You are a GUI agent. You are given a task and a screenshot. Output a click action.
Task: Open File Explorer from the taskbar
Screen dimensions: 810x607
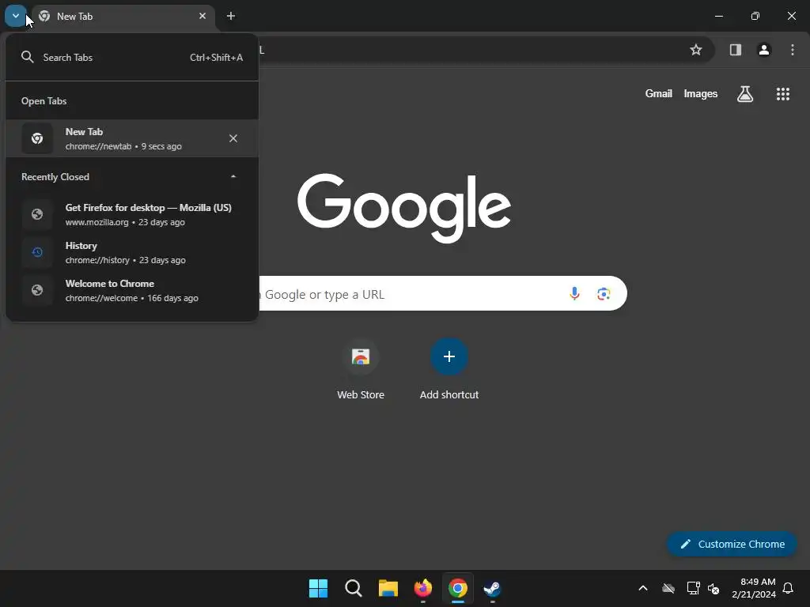[388, 588]
